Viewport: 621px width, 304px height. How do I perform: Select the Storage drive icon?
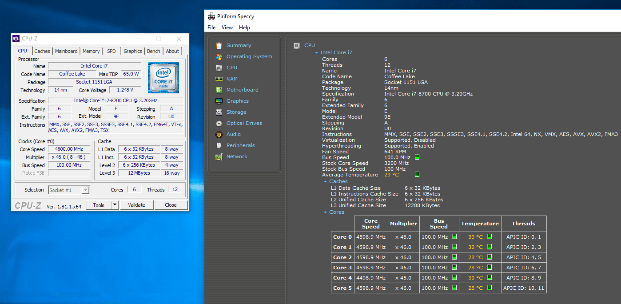[219, 112]
